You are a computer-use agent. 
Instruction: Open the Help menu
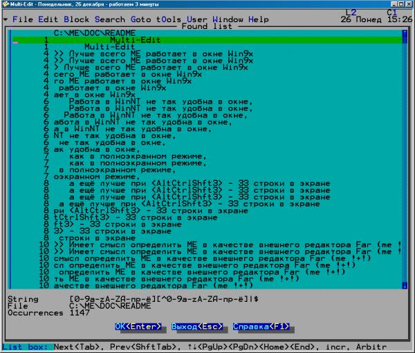pos(259,19)
